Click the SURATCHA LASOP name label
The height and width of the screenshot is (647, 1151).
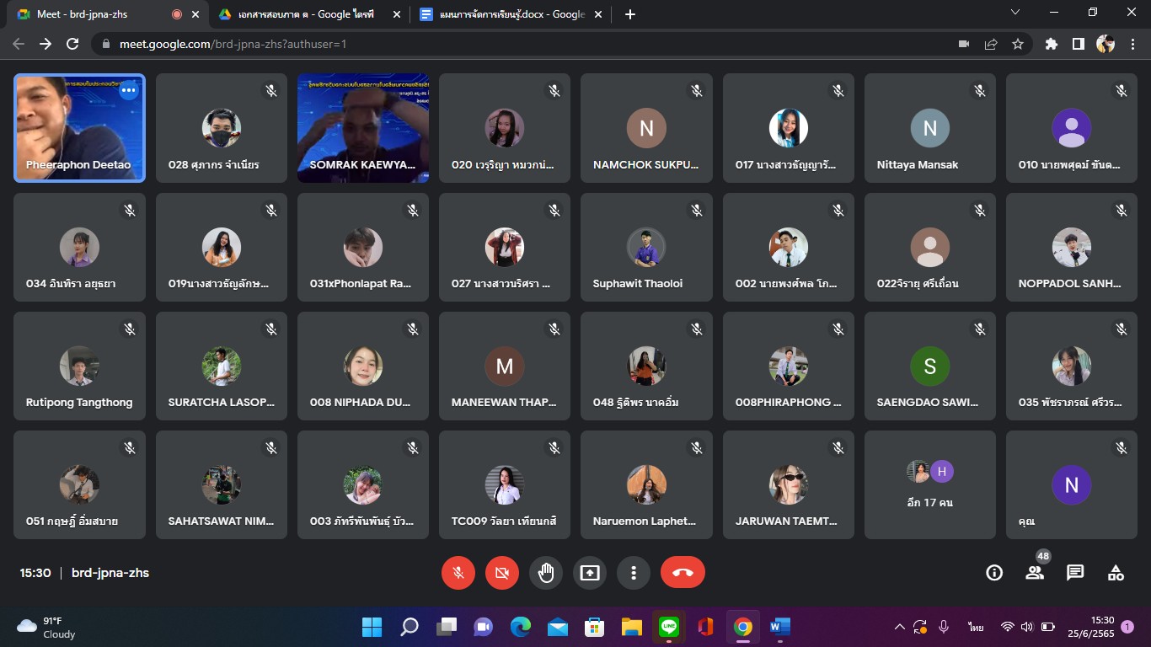222,403
